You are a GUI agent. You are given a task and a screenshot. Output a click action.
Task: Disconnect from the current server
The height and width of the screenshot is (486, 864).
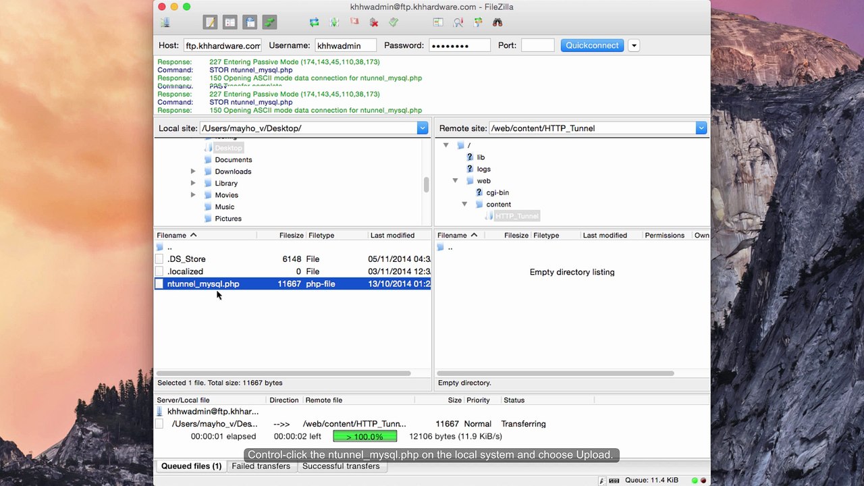(374, 22)
